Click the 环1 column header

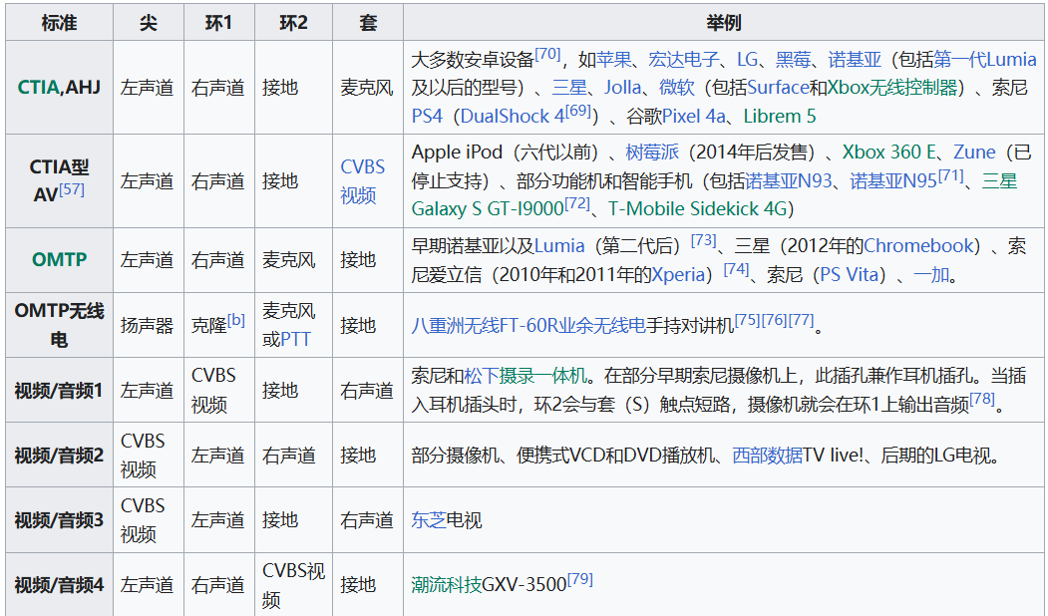click(218, 23)
